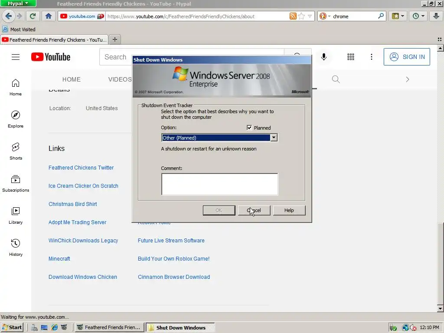Open the history clock toolbar button
Screen dimensions: 444x333
click(x=418, y=16)
